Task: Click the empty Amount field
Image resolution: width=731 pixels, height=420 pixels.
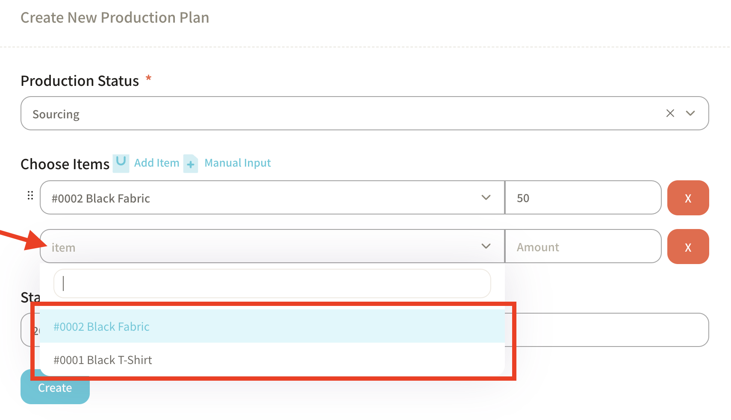Action: click(583, 247)
